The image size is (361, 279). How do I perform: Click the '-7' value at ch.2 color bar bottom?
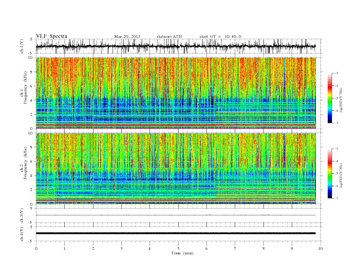pyautogui.click(x=336, y=198)
